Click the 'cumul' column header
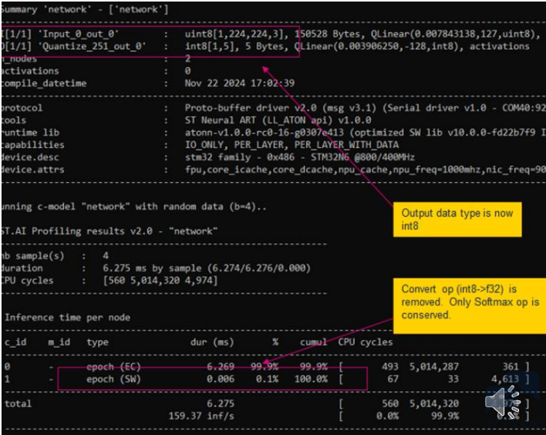The width and height of the screenshot is (546, 435). [x=312, y=342]
